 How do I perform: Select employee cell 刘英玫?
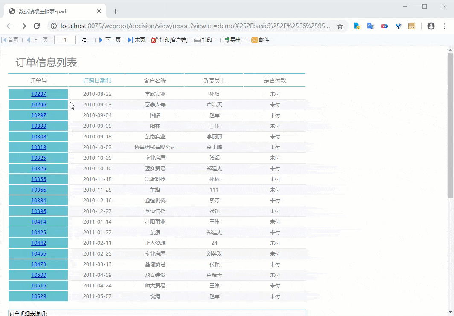point(214,253)
